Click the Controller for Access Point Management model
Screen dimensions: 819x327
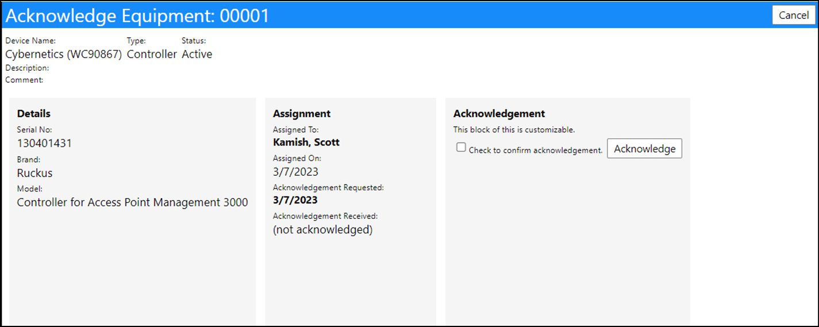click(132, 202)
